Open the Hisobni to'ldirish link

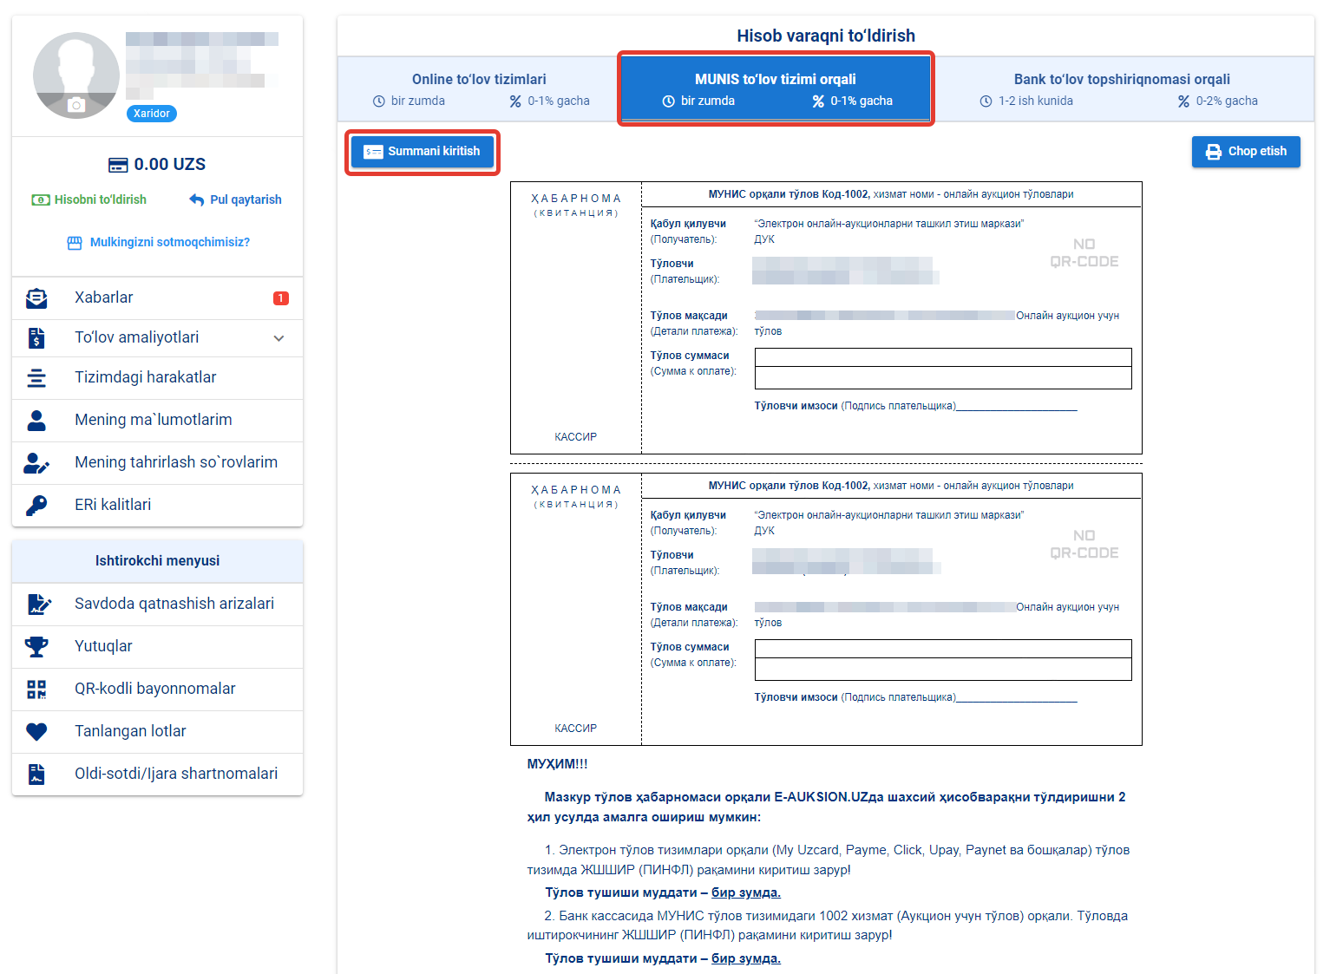pyautogui.click(x=89, y=199)
